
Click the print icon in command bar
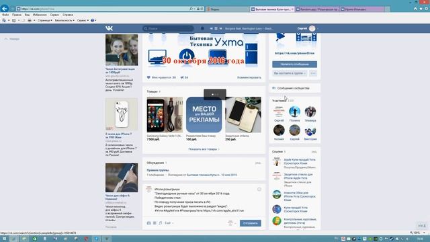pyautogui.click(x=30, y=20)
